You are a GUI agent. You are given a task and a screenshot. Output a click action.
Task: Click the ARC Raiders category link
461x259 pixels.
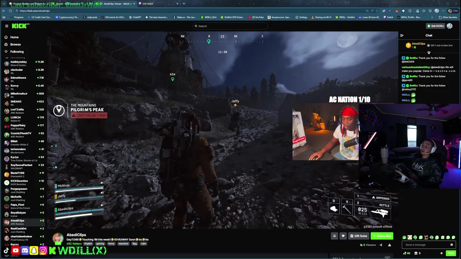click(x=74, y=244)
